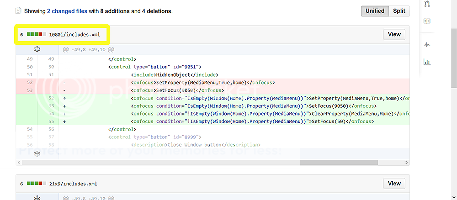This screenshot has height=200, width=457.
Task: Open the pull requests sidebar icon
Action: [427, 4]
